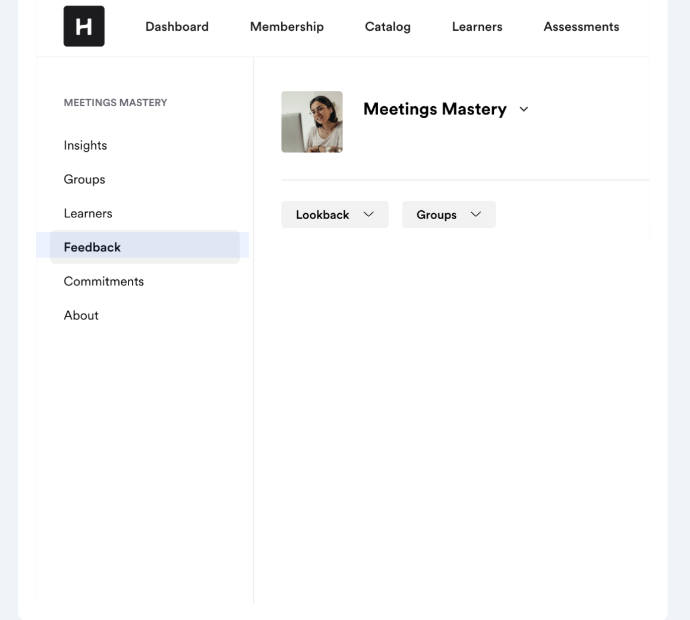Open the Meetings Mastery title chevron menu

click(524, 109)
